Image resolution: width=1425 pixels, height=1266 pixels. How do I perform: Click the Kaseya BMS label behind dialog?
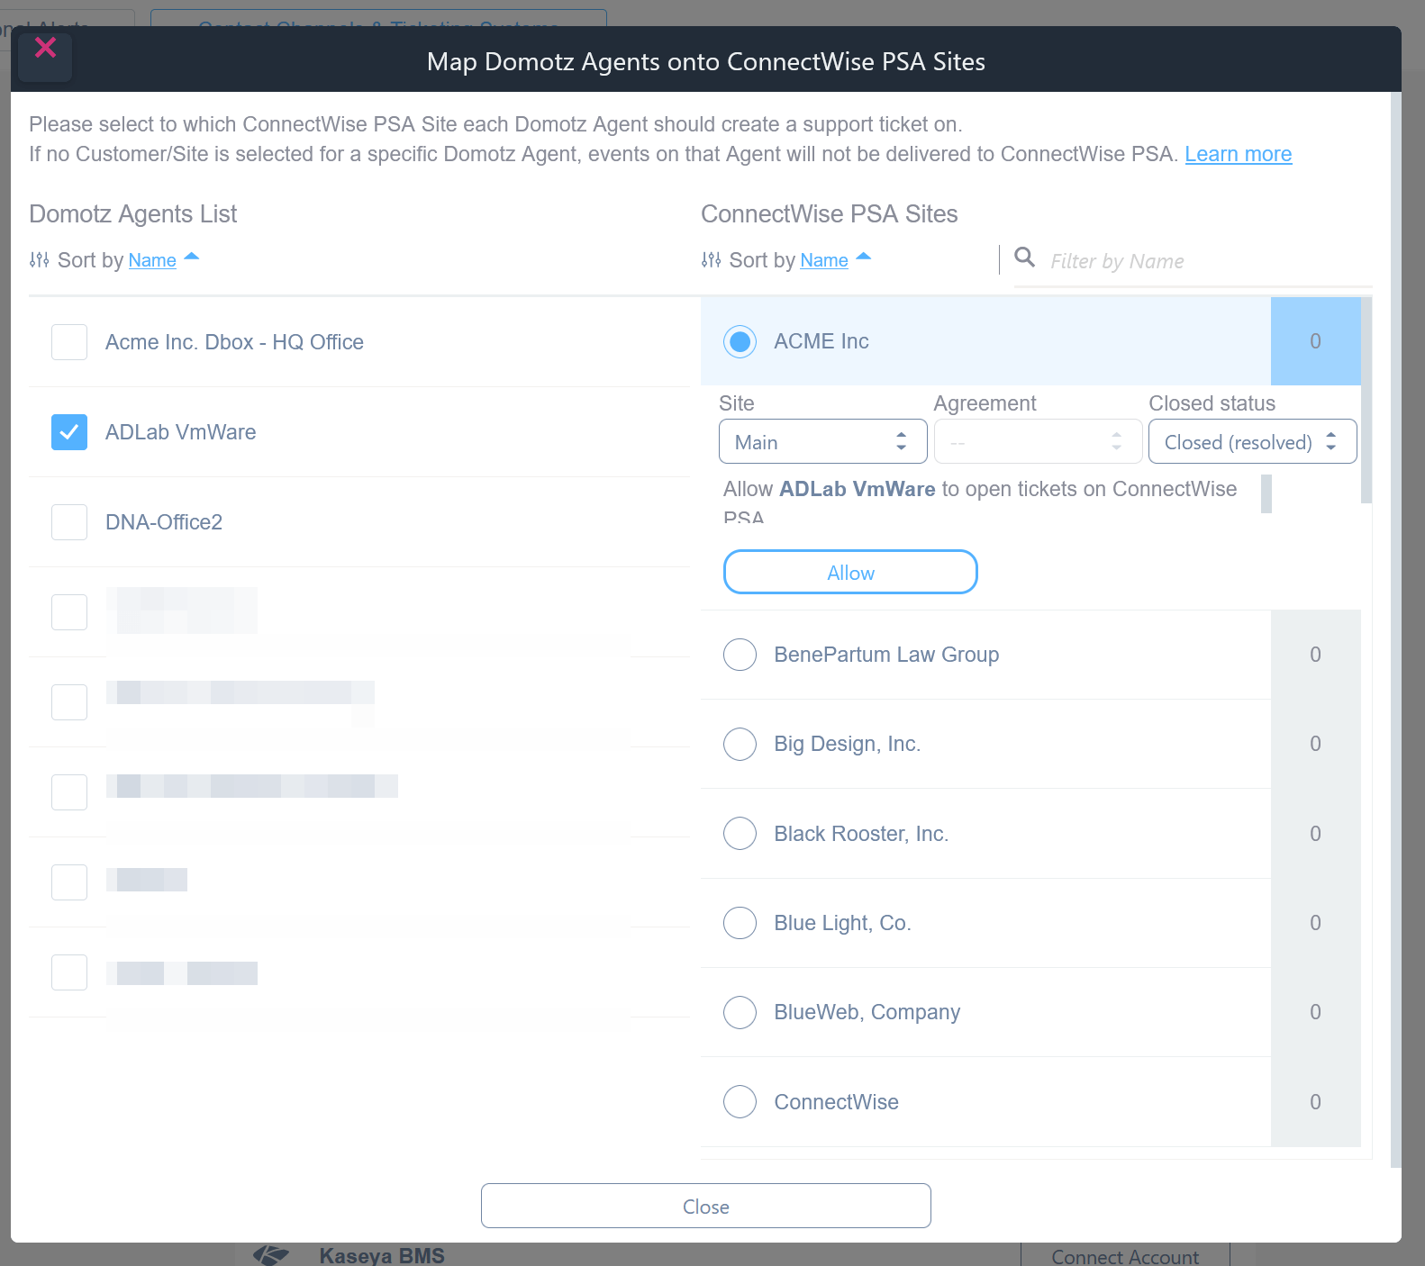[382, 1255]
